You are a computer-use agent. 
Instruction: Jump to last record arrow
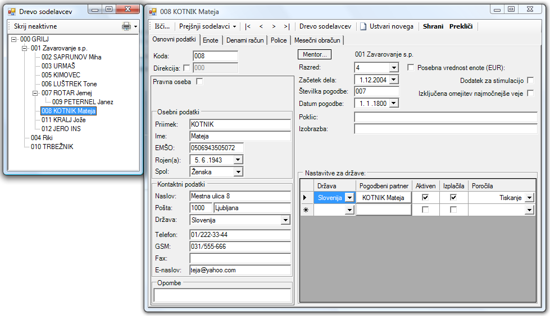click(287, 26)
